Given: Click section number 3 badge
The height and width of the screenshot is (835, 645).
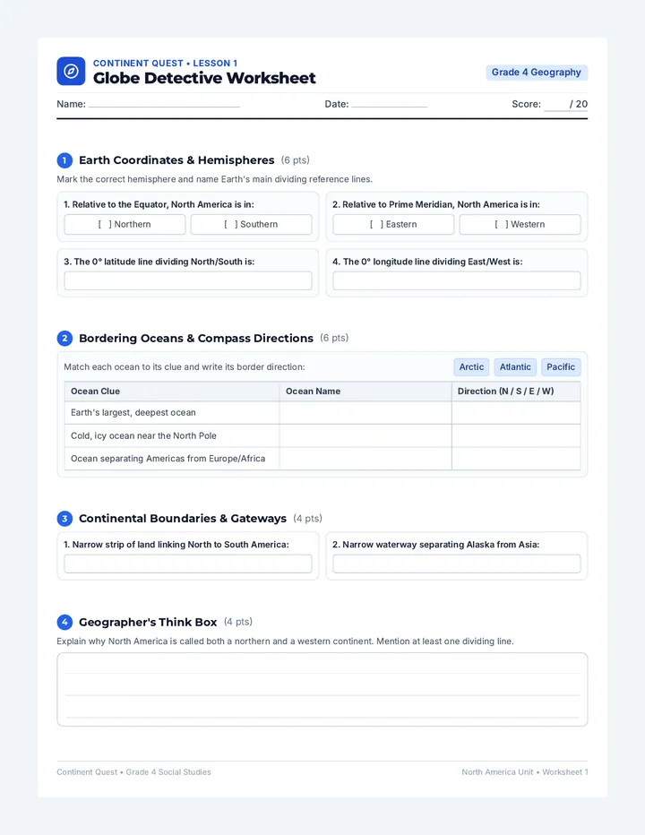Looking at the screenshot, I should click(64, 519).
